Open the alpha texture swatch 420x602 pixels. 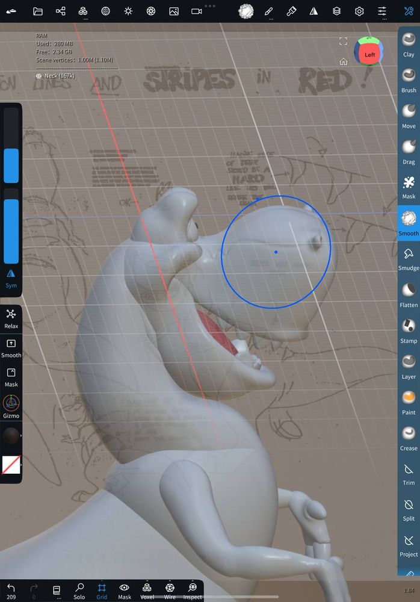pos(11,465)
